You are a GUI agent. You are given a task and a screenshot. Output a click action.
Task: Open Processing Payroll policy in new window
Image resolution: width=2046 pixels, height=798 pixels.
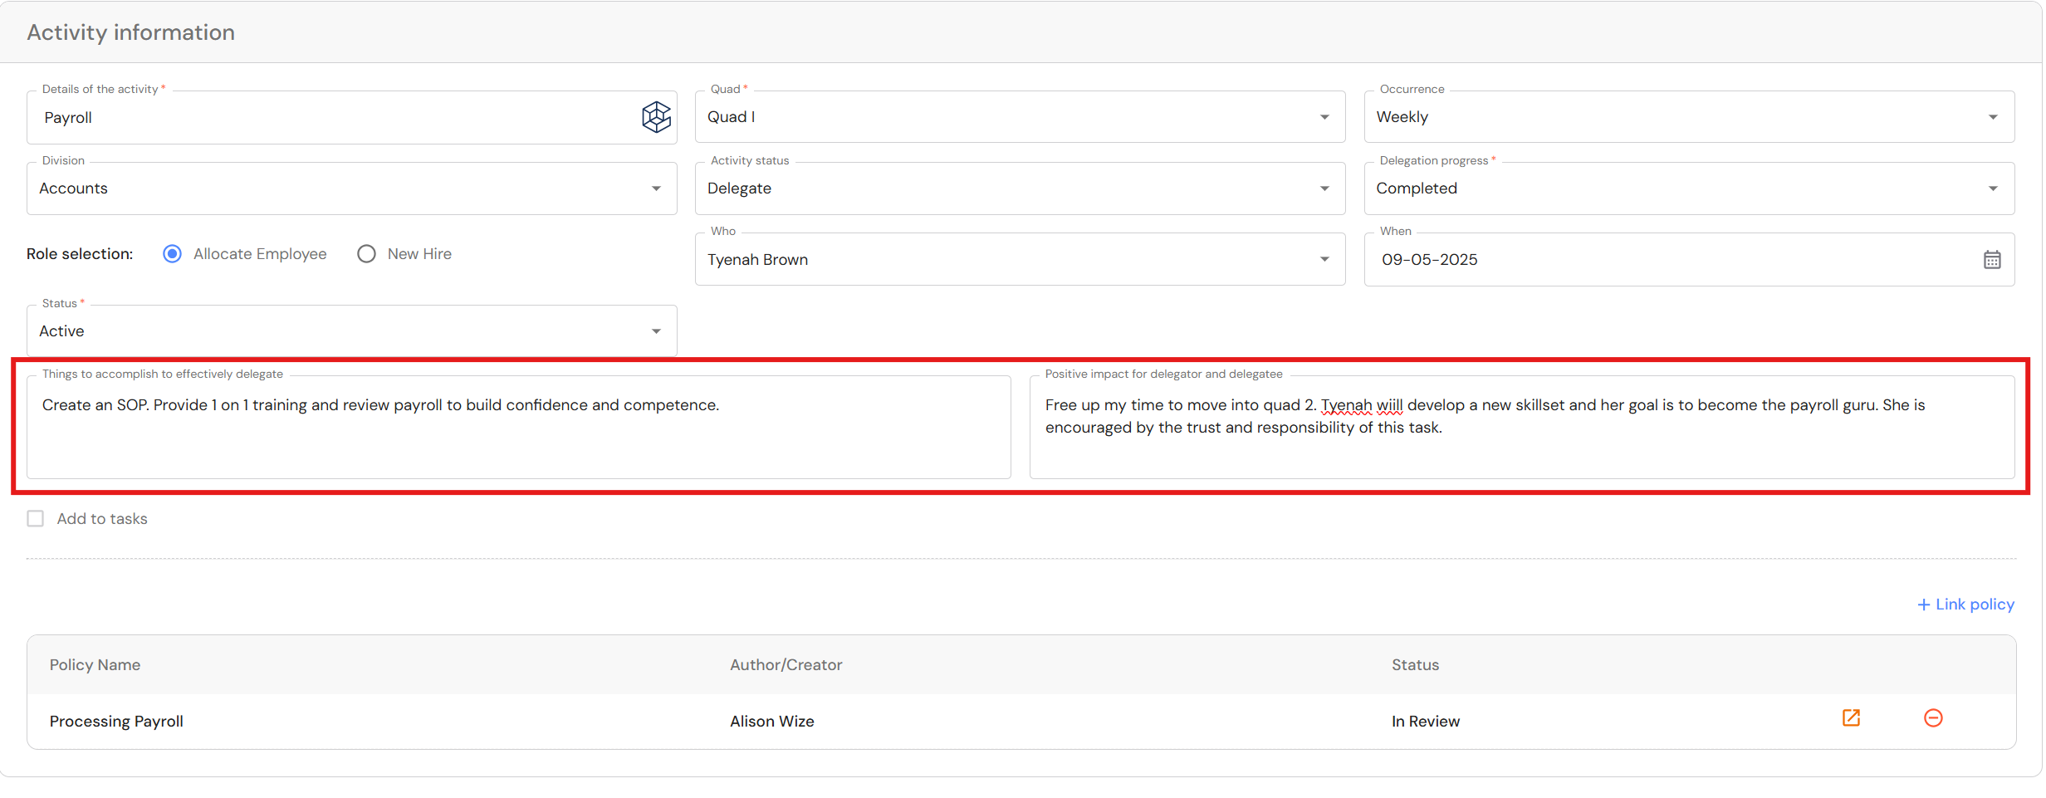click(x=1851, y=718)
